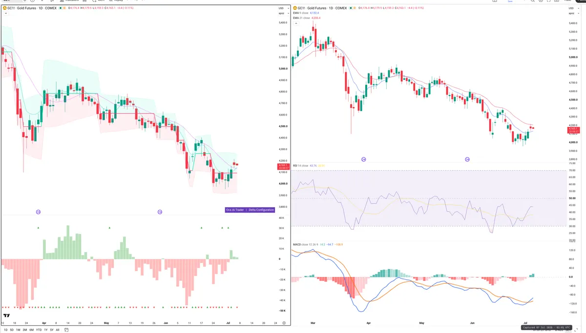Click the Jun label on left time axis
The height and width of the screenshot is (333, 586).
click(x=166, y=323)
